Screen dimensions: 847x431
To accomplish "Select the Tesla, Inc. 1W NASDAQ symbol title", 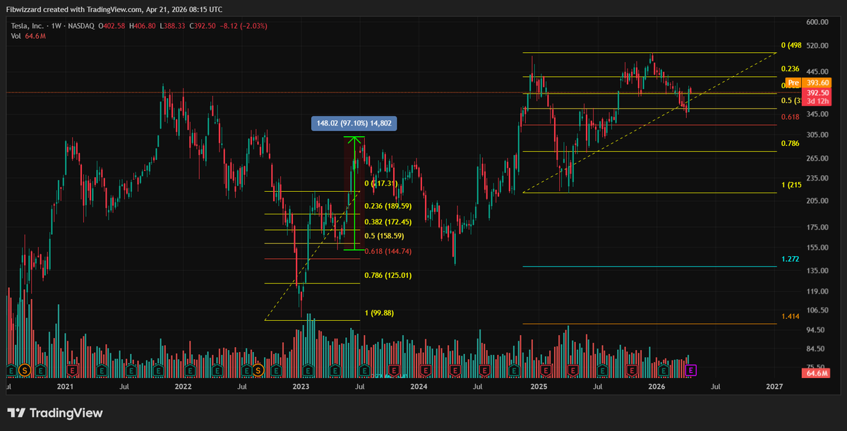I will point(53,26).
